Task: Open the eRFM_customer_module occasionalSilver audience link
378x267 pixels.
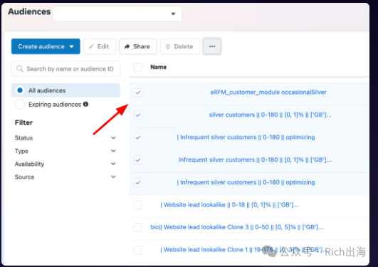Action: [x=268, y=92]
